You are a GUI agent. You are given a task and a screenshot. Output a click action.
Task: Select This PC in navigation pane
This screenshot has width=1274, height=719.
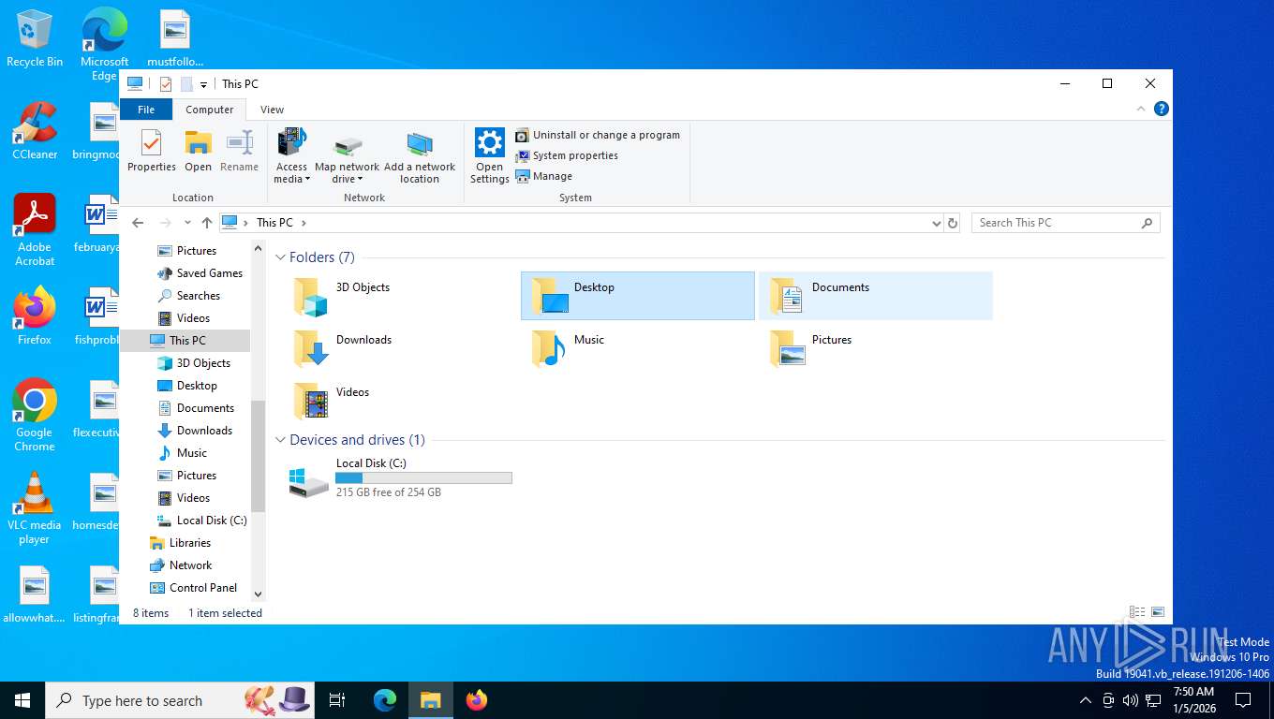click(x=185, y=341)
